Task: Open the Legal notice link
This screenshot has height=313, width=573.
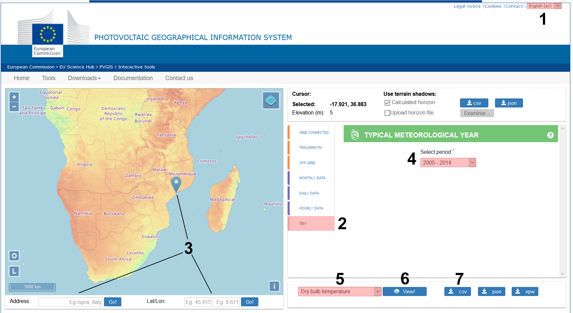Action: tap(467, 6)
